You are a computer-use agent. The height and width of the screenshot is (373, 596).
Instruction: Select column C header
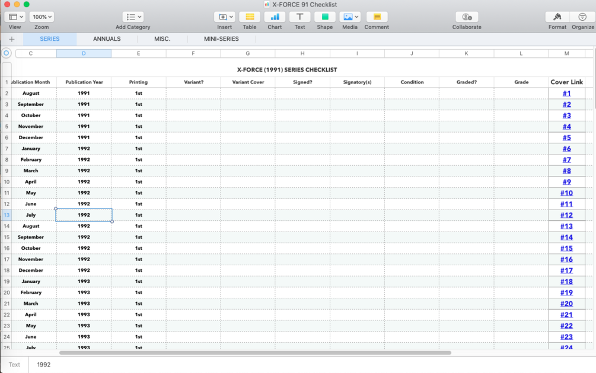[x=30, y=53]
